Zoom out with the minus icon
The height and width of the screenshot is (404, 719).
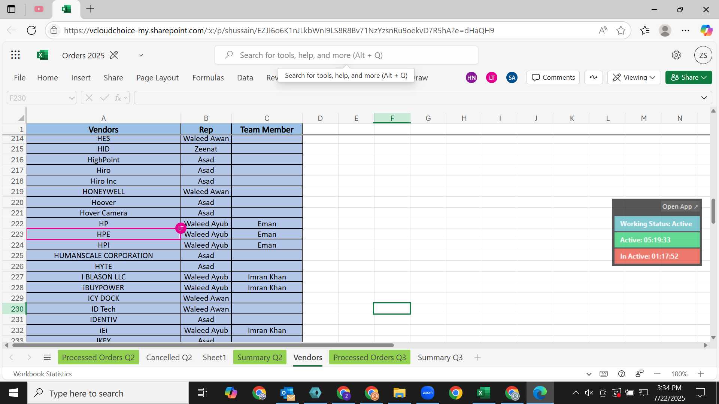point(657,374)
